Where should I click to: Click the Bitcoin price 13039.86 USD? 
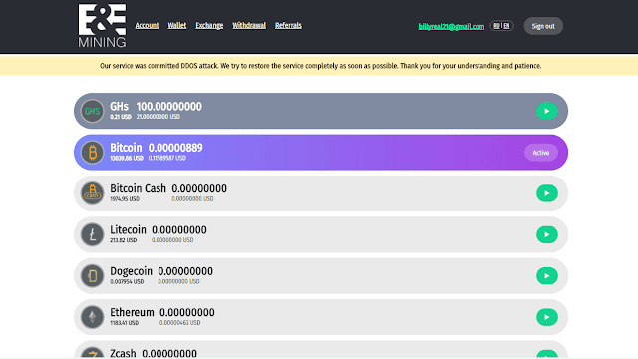pos(127,158)
